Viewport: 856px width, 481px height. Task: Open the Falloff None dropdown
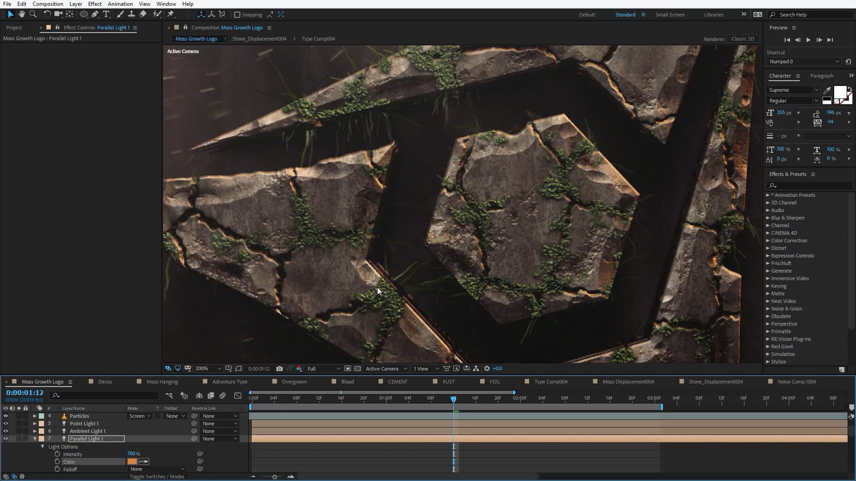coord(157,469)
